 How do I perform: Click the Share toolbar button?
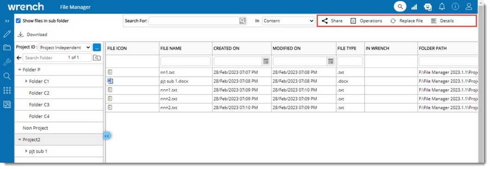(x=332, y=21)
